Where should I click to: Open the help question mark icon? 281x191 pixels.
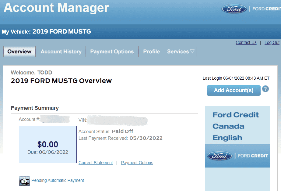265,89
